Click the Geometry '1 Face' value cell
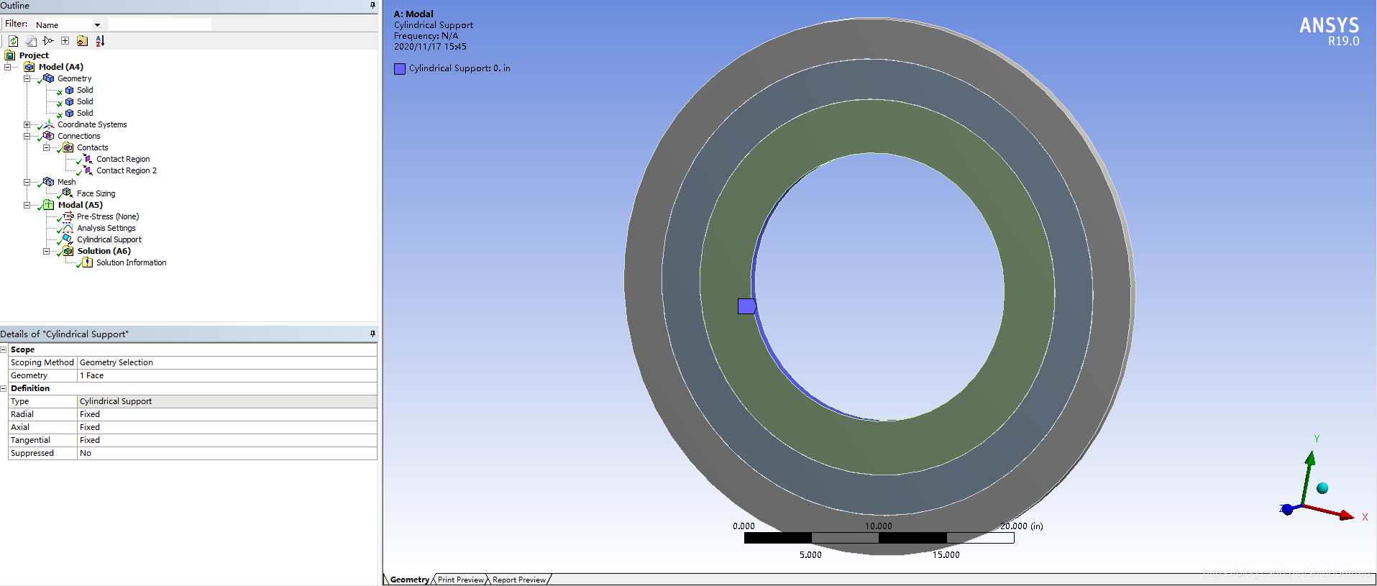 [227, 375]
